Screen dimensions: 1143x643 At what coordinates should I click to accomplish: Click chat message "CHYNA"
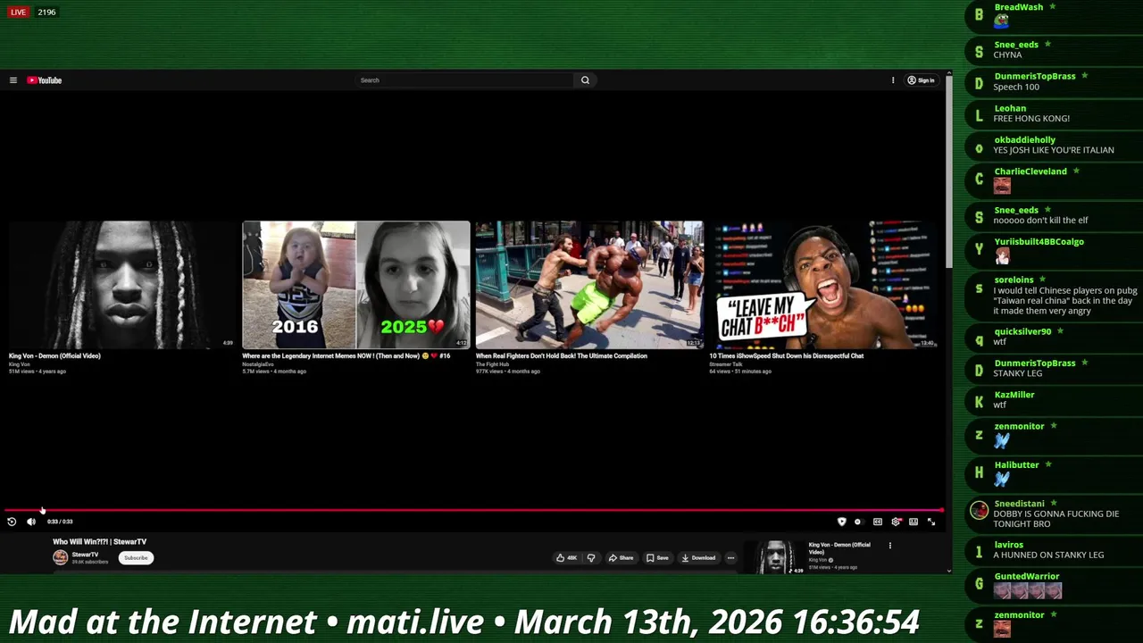(x=1007, y=54)
